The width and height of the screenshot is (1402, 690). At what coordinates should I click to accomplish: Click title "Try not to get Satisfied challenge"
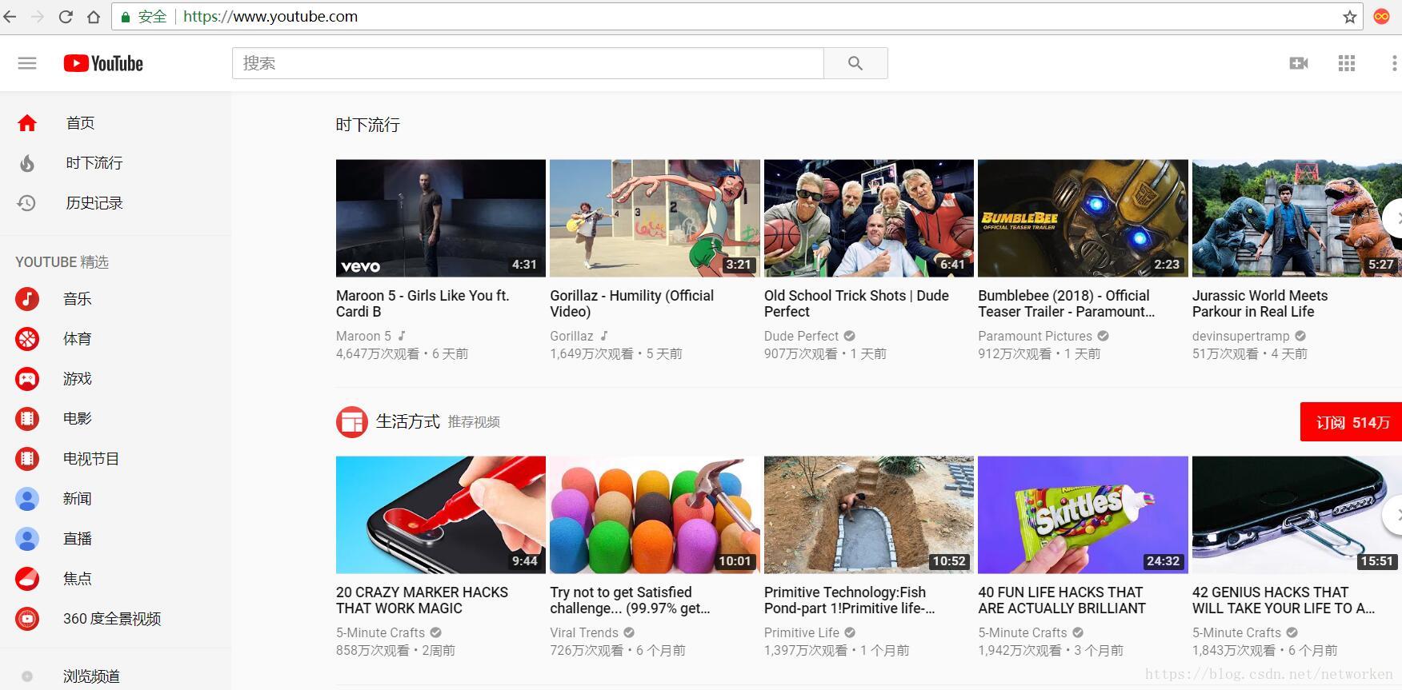click(630, 600)
